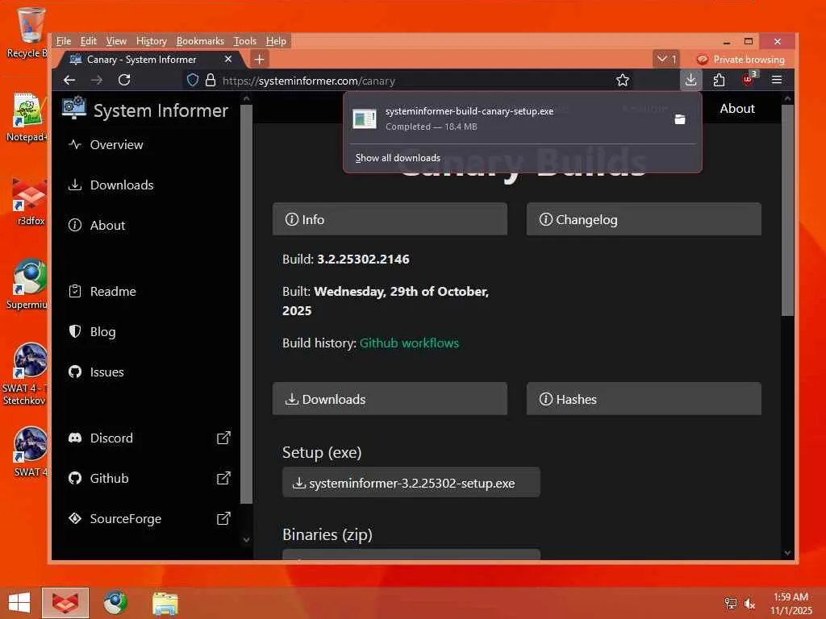
Task: Download systeminformer-3.2.25302-setup.exe
Action: [411, 483]
